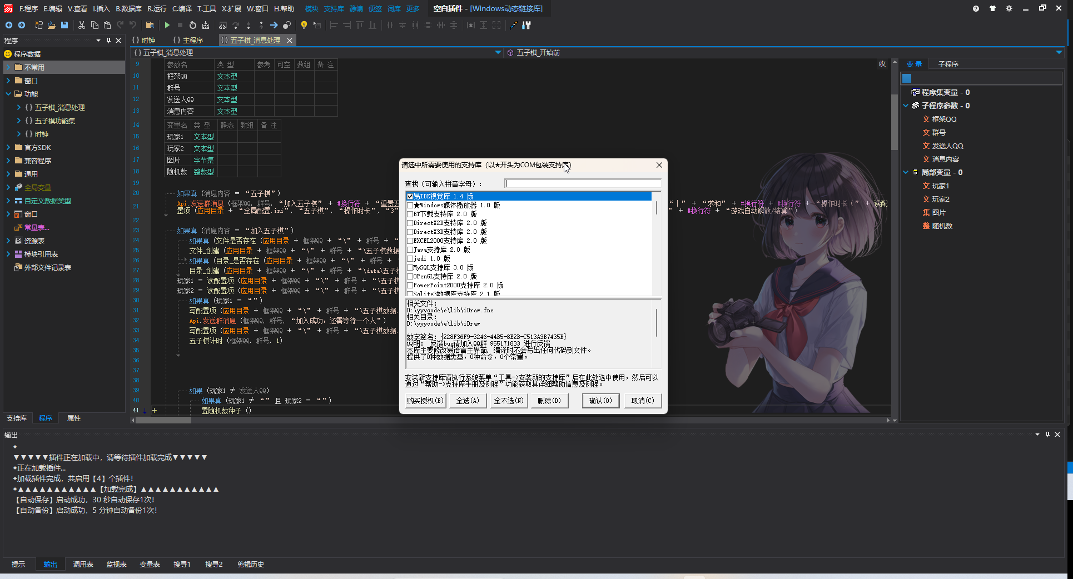The height and width of the screenshot is (579, 1073).
Task: Open the F.程序 menu
Action: (x=28, y=8)
